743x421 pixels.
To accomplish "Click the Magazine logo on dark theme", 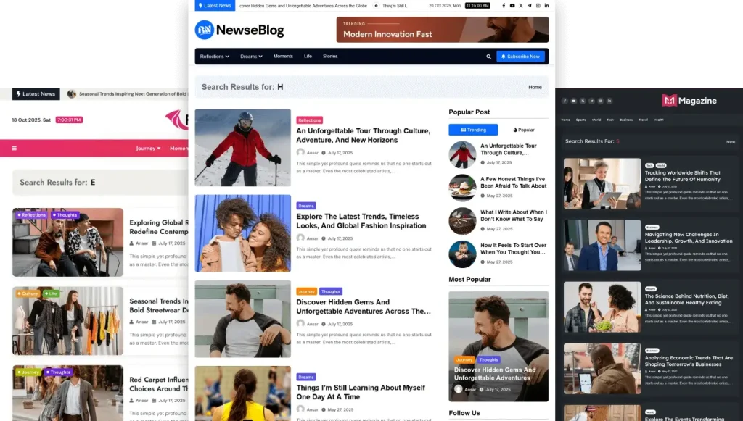I will [689, 101].
